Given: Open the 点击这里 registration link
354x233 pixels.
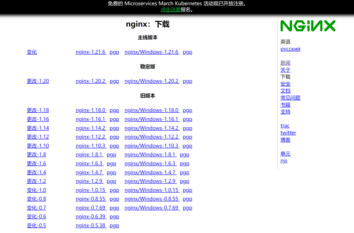Looking at the screenshot, I should (170, 10).
